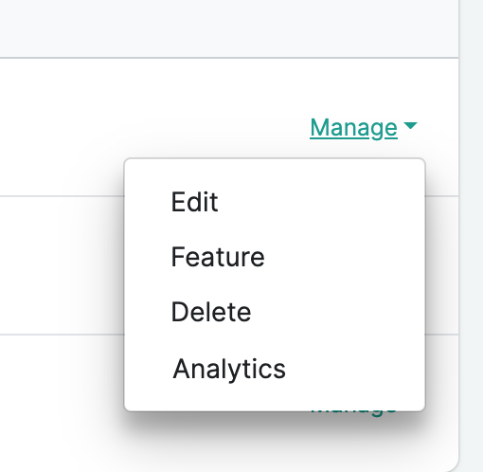The height and width of the screenshot is (472, 483).
Task: Toggle the Manage menu closed
Action: click(364, 128)
